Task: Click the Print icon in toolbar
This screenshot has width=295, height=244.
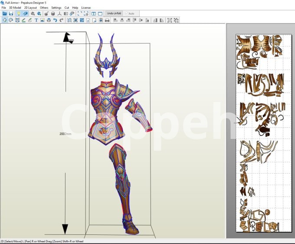Action: 107,20
